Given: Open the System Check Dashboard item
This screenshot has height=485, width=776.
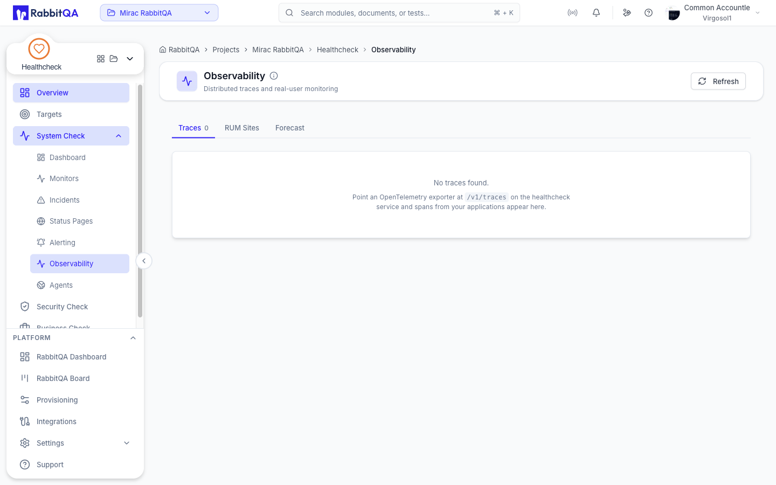Looking at the screenshot, I should [80, 157].
